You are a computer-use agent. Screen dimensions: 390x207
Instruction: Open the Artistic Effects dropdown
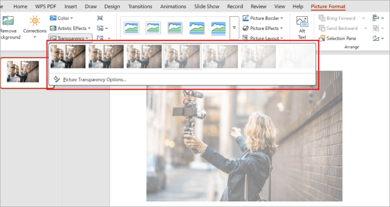click(70, 28)
